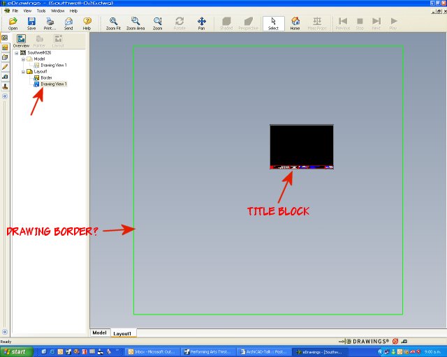Switch to Performing Arts taskbar window
The image size is (447, 357).
(209, 352)
